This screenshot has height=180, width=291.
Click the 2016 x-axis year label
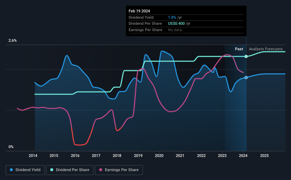point(75,156)
